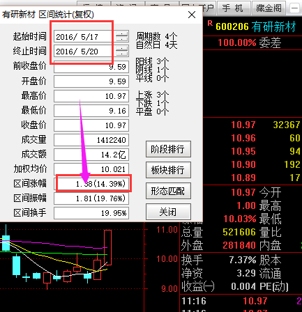Decrease the 起始时间 date with the down arrow
Screen dimensions: 302x312
pos(122,39)
